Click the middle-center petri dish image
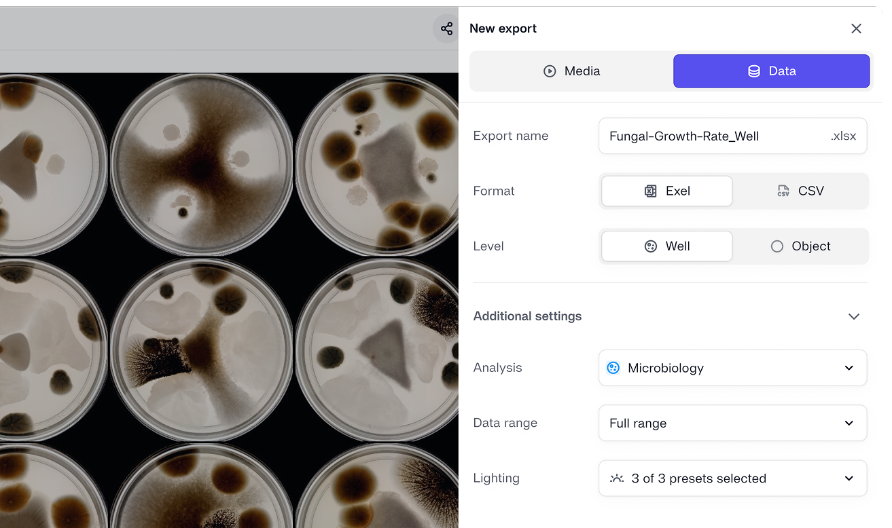This screenshot has width=892, height=528. pyautogui.click(x=202, y=350)
